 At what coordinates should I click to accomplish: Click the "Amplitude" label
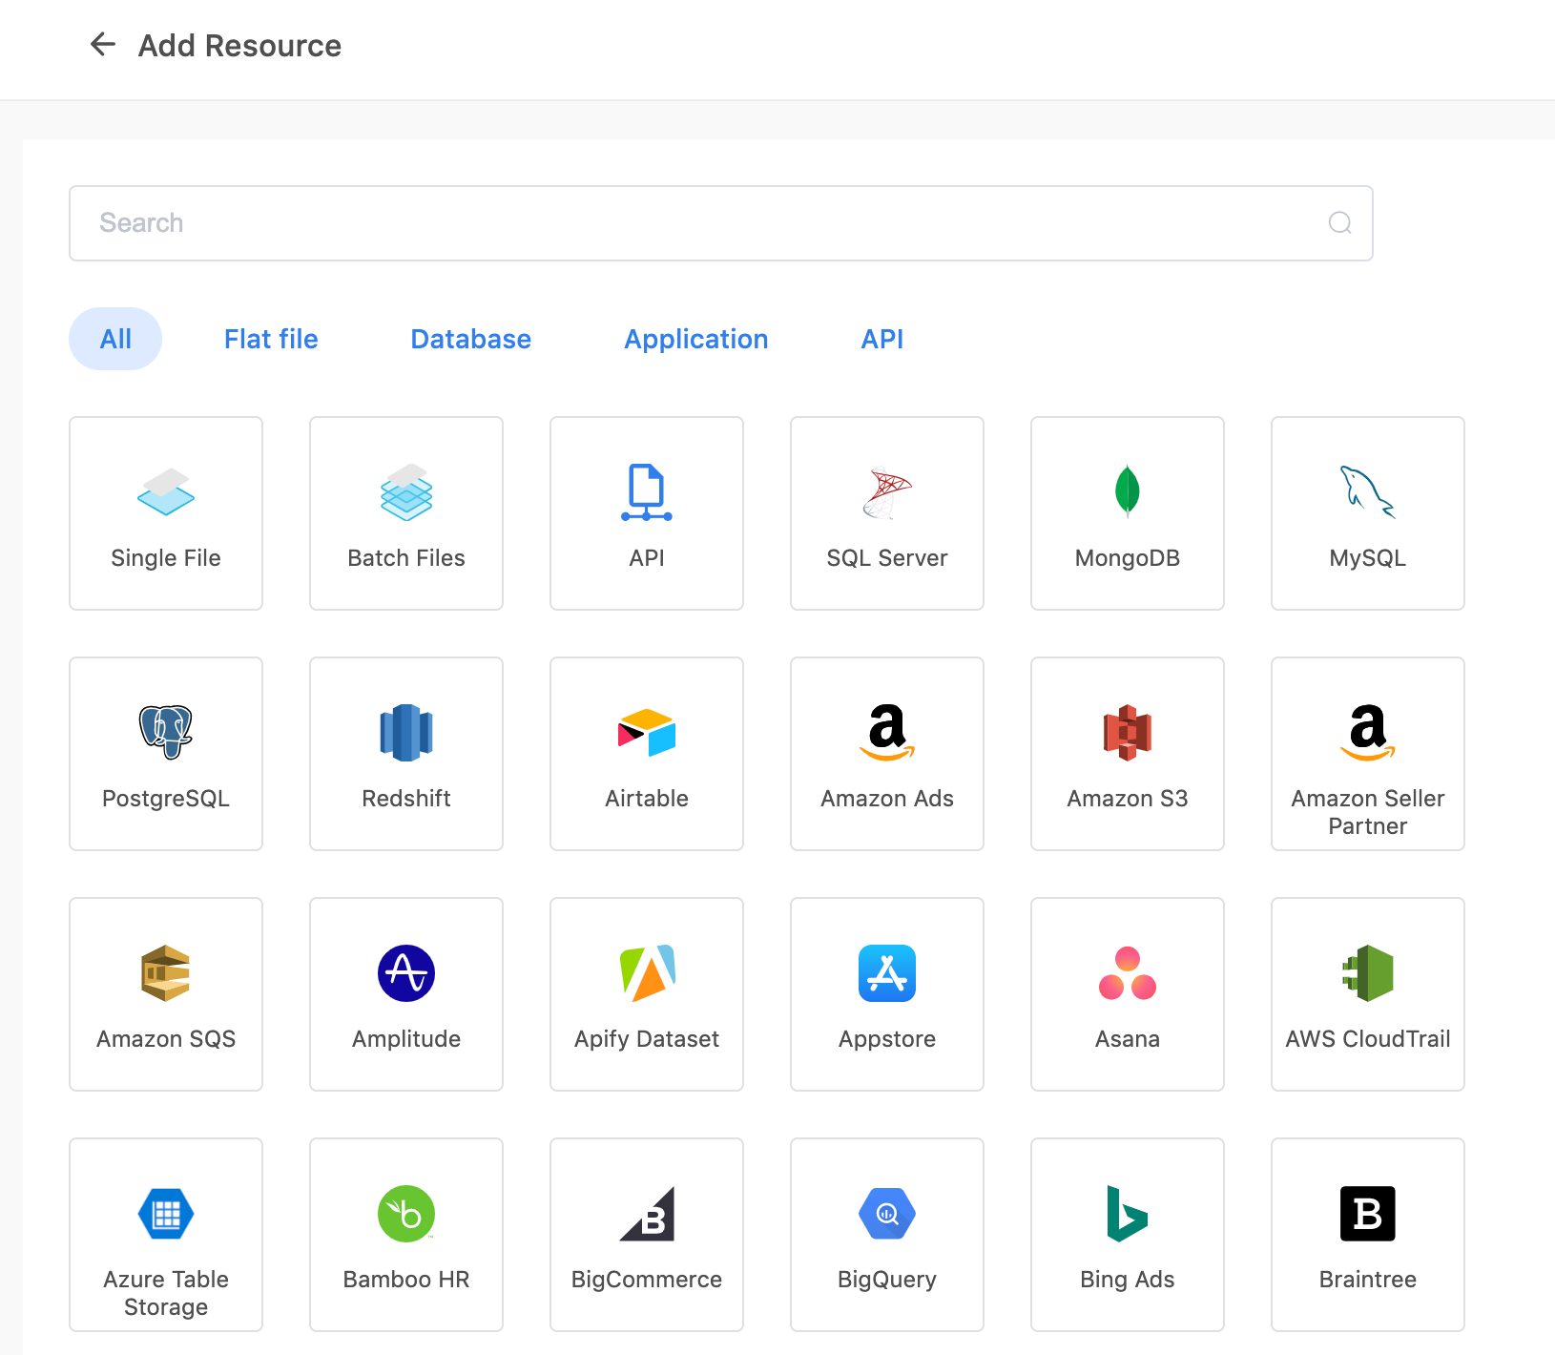(406, 1039)
